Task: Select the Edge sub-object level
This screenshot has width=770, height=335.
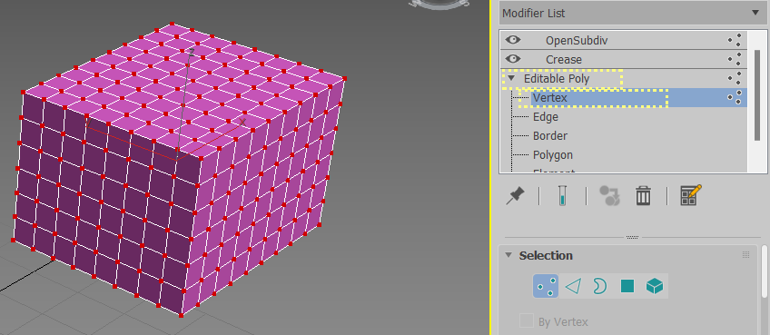Action: tap(545, 117)
